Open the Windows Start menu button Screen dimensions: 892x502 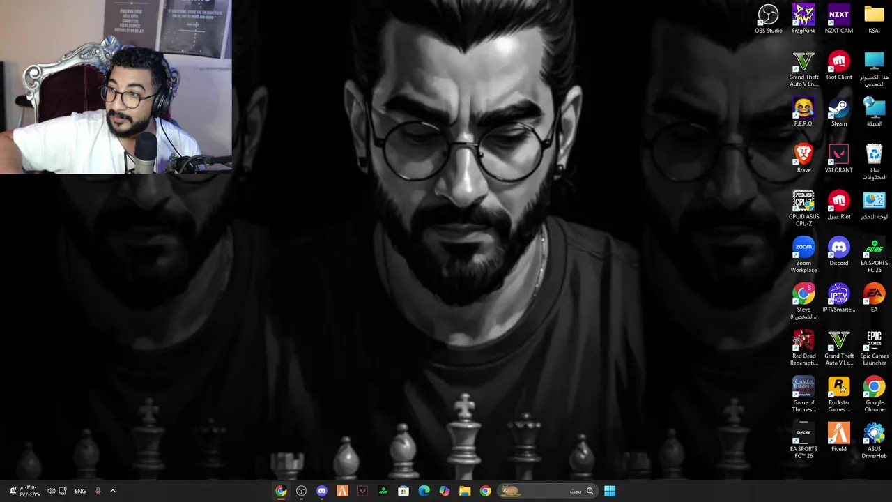click(x=610, y=491)
